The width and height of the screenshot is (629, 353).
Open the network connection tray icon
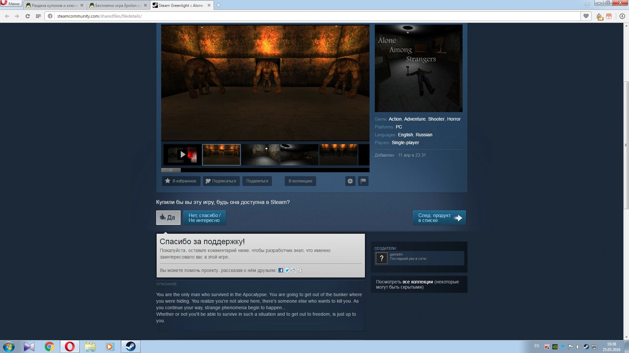(594, 347)
